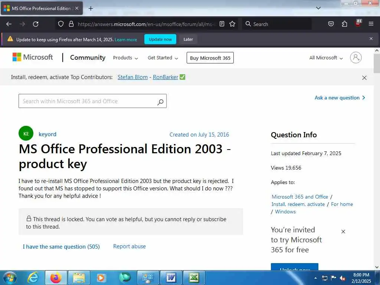Screen dimensions: 380x285
Task: Open the taskbar clock showing 8:00 PM
Action: (x=361, y=278)
